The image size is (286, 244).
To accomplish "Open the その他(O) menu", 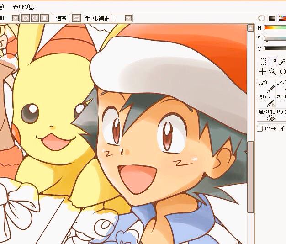I will coord(24,7).
